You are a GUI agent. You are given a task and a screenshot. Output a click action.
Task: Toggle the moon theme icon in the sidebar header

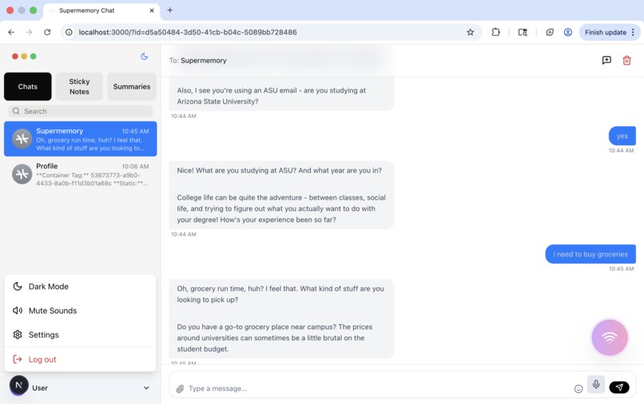[x=144, y=56]
